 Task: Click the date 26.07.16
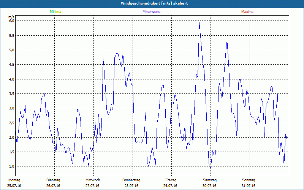(53, 186)
